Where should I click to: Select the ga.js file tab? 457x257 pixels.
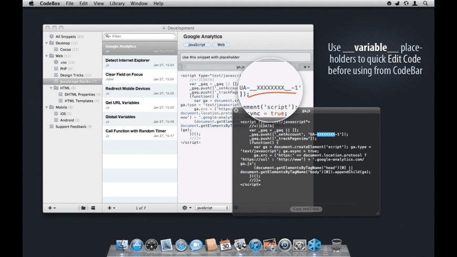coord(241,67)
